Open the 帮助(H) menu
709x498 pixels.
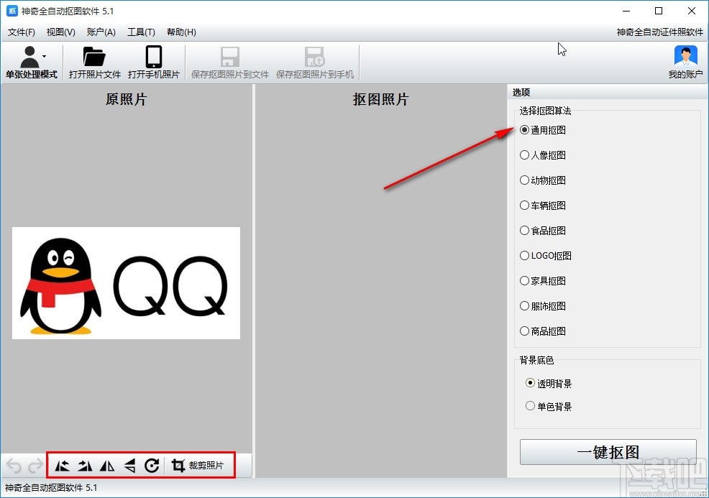pyautogui.click(x=181, y=32)
